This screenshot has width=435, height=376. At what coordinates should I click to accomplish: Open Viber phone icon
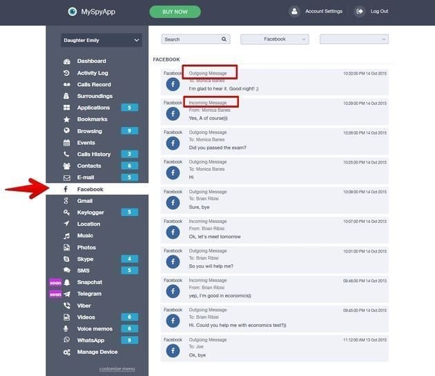(x=67, y=306)
